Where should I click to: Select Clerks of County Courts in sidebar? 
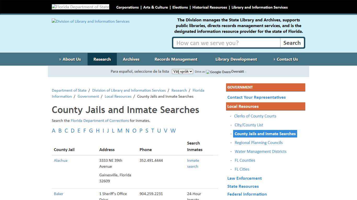point(255,116)
